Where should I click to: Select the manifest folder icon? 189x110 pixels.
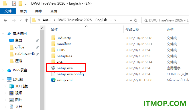click(x=53, y=44)
